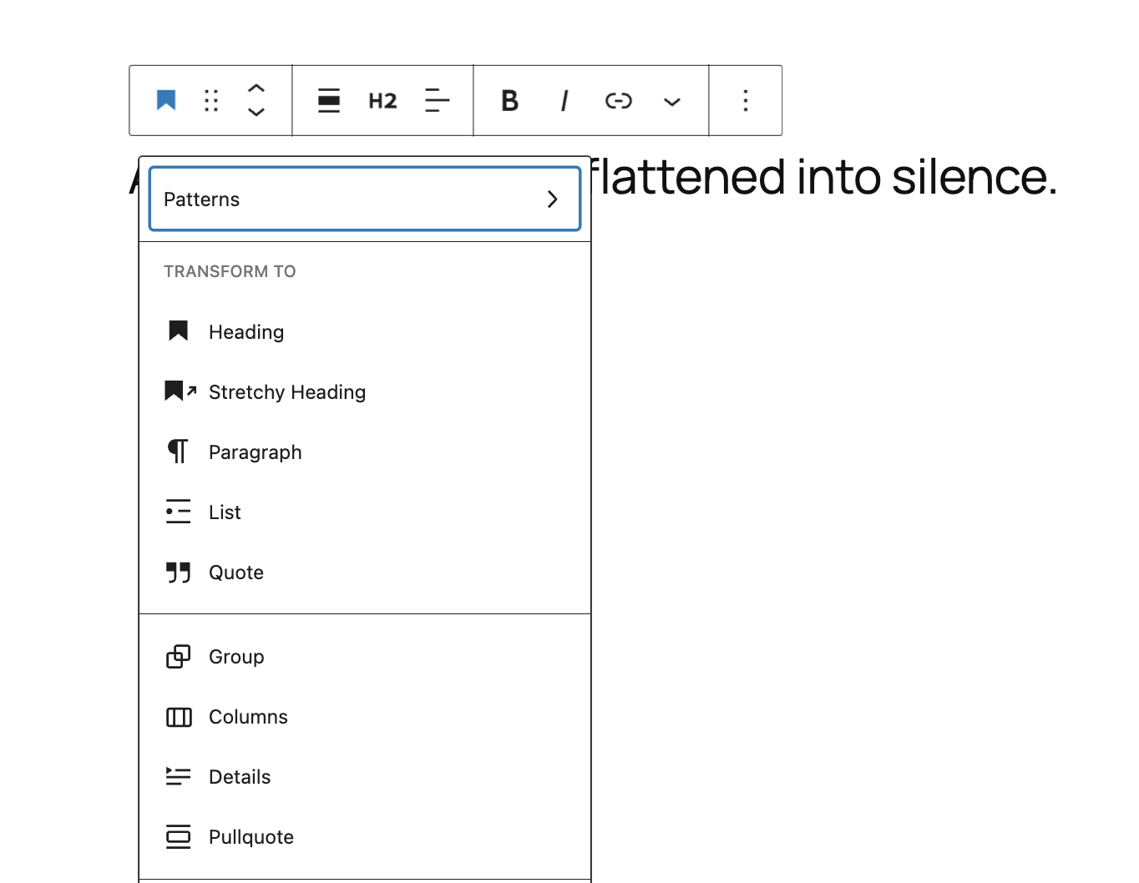
Task: Open the block alignment control
Action: tap(329, 101)
